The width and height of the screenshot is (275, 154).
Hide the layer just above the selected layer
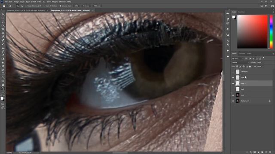coord(233,77)
